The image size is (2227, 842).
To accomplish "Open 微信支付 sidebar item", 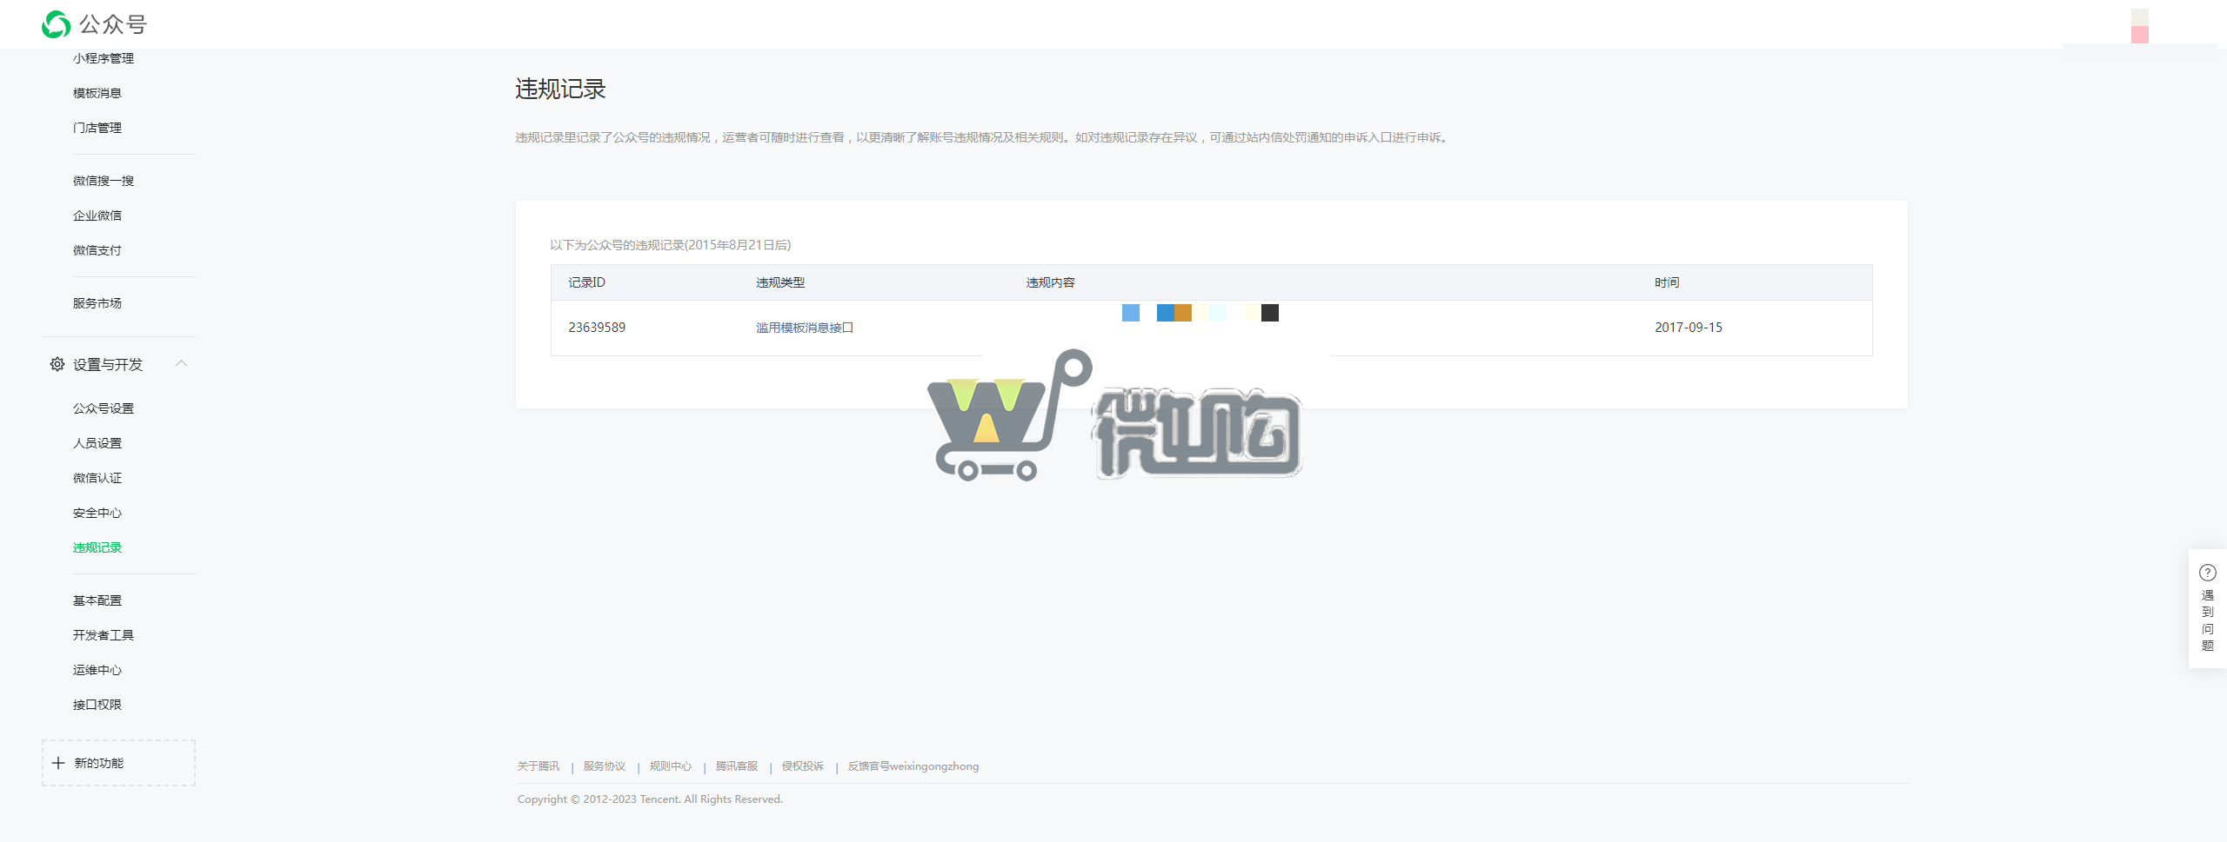I will click(x=97, y=250).
